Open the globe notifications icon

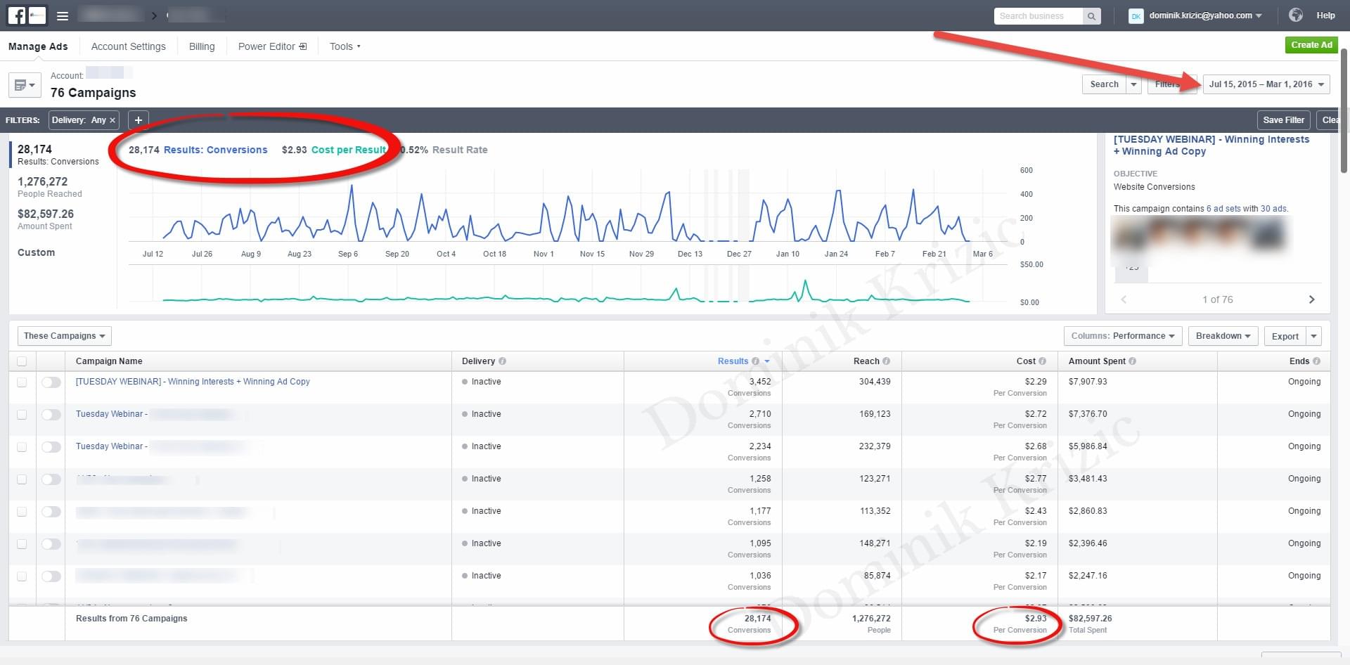pyautogui.click(x=1296, y=15)
